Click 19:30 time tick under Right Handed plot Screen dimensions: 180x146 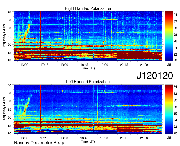point(104,65)
